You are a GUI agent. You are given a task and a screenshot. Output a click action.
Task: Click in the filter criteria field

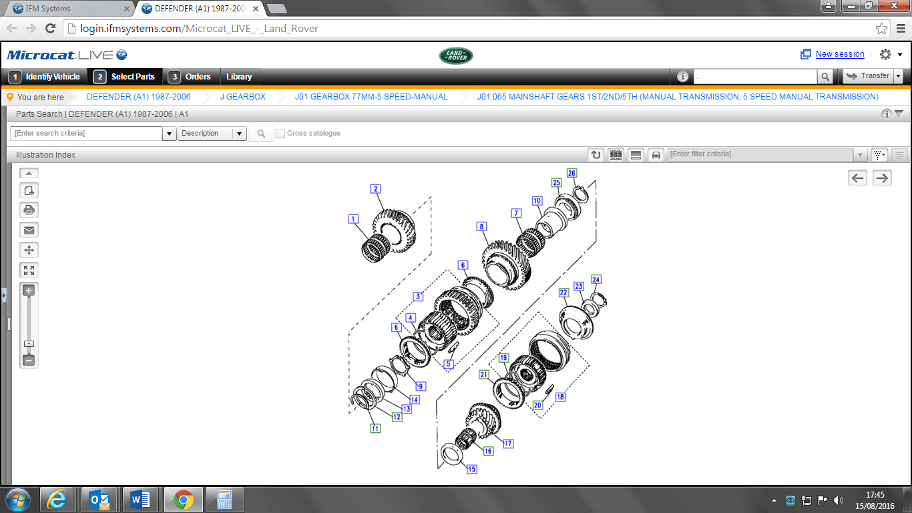761,154
